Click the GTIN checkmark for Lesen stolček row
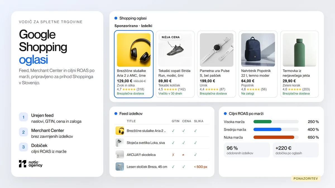 (x=173, y=167)
